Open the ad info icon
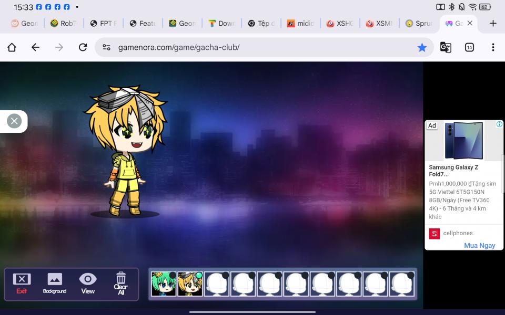This screenshot has height=315, width=505. (499, 124)
